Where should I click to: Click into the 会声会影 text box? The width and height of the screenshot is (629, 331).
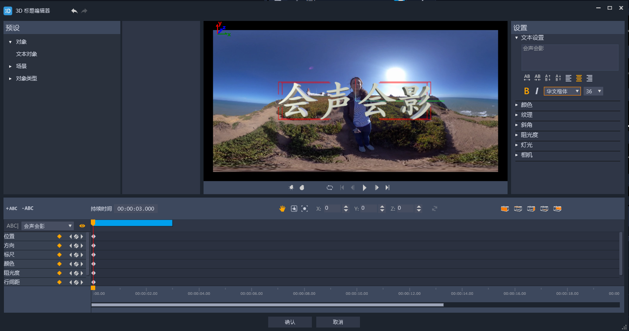[x=570, y=58]
